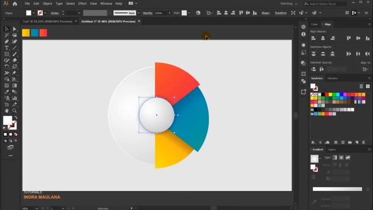Select the Magic Wand tool
The width and height of the screenshot is (373, 210).
click(6, 35)
